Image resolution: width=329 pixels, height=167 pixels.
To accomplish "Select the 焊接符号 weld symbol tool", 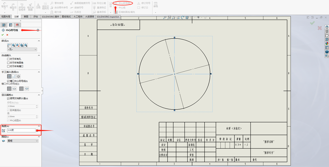I will [77, 8].
